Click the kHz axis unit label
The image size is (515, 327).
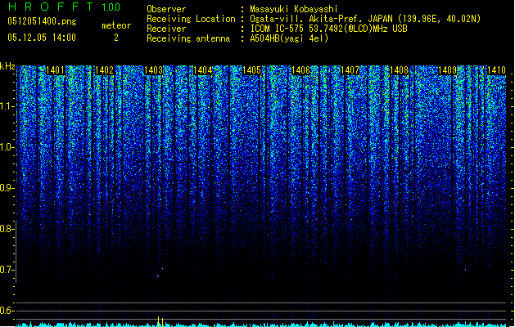7,66
